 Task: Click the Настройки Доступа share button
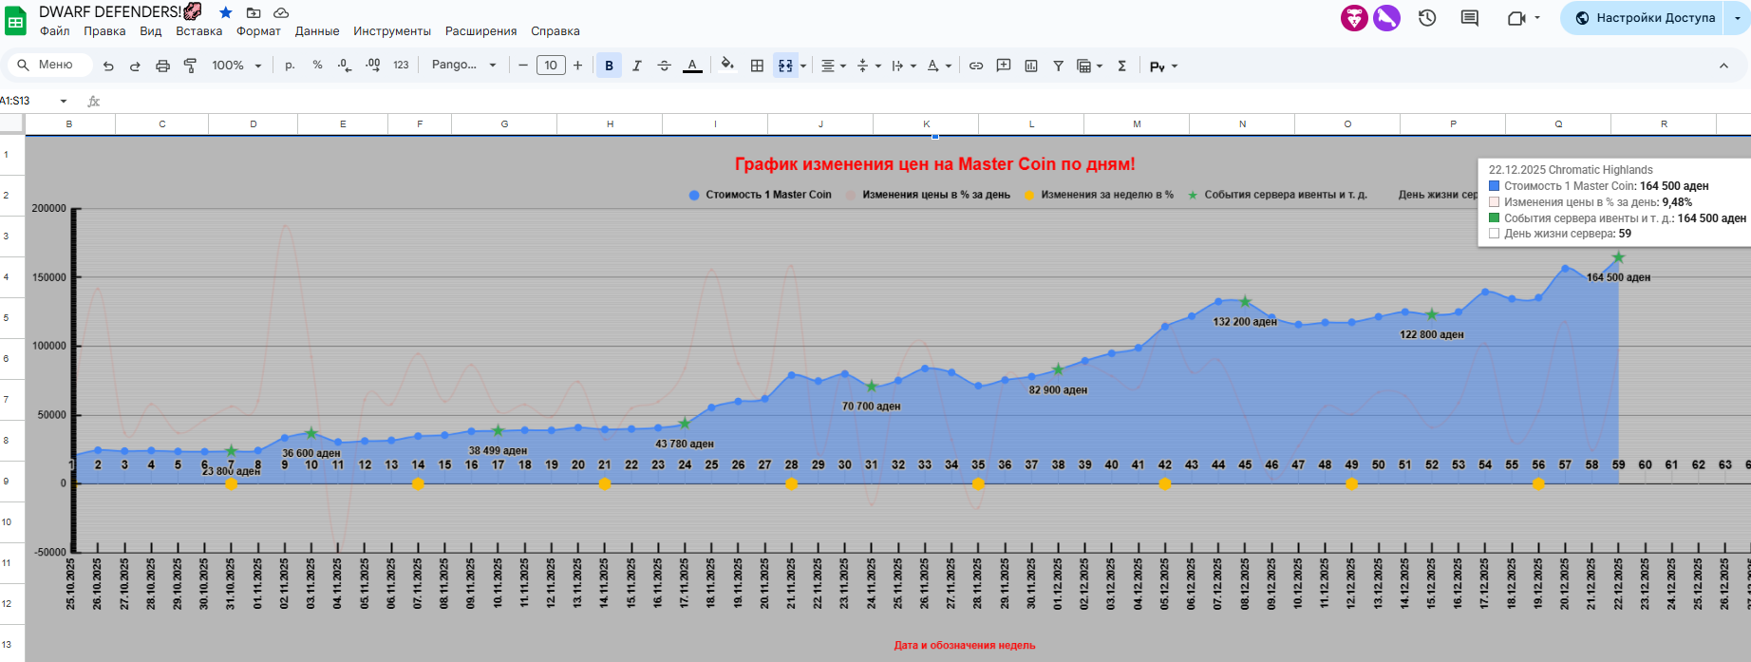pyautogui.click(x=1645, y=18)
